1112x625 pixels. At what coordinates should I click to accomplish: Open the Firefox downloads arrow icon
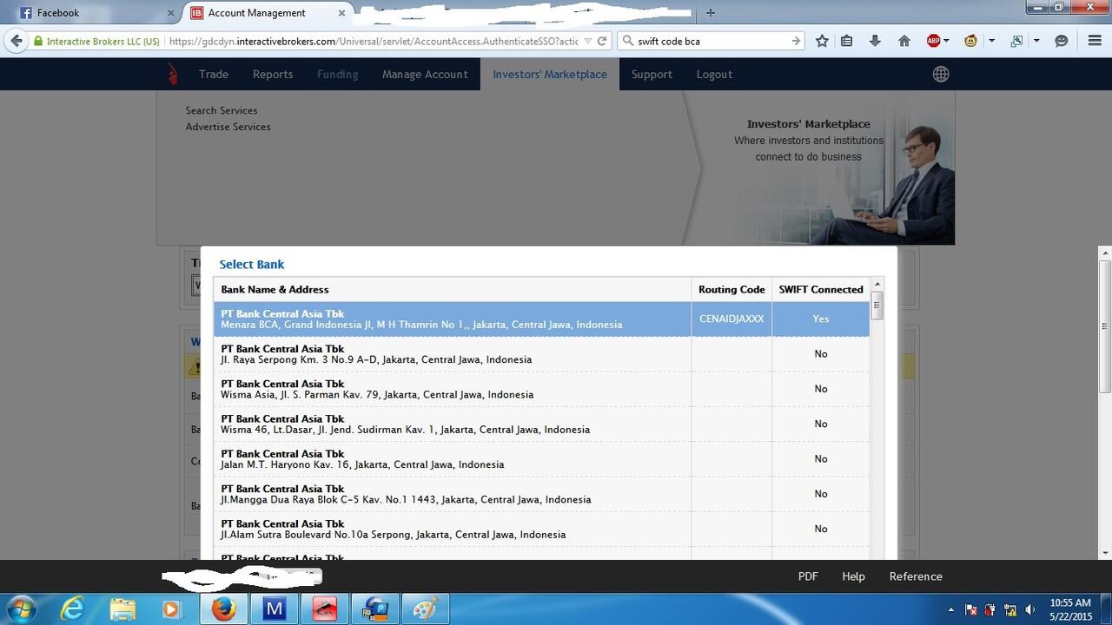point(875,41)
